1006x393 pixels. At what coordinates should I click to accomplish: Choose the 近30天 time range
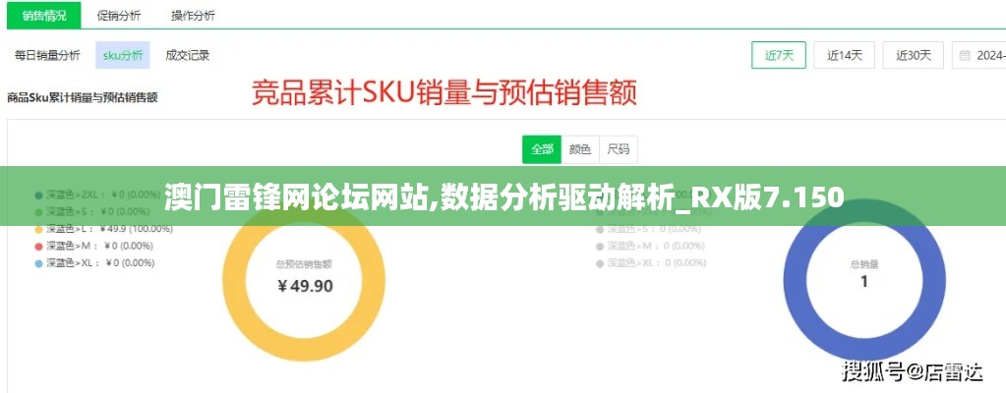tap(914, 56)
